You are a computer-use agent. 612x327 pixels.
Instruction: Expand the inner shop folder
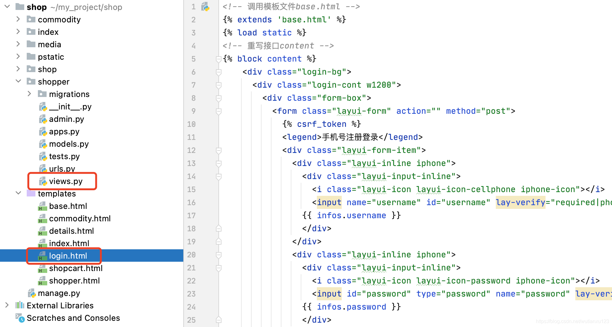18,69
